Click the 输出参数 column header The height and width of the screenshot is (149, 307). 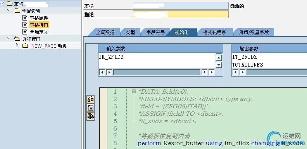tap(269, 48)
